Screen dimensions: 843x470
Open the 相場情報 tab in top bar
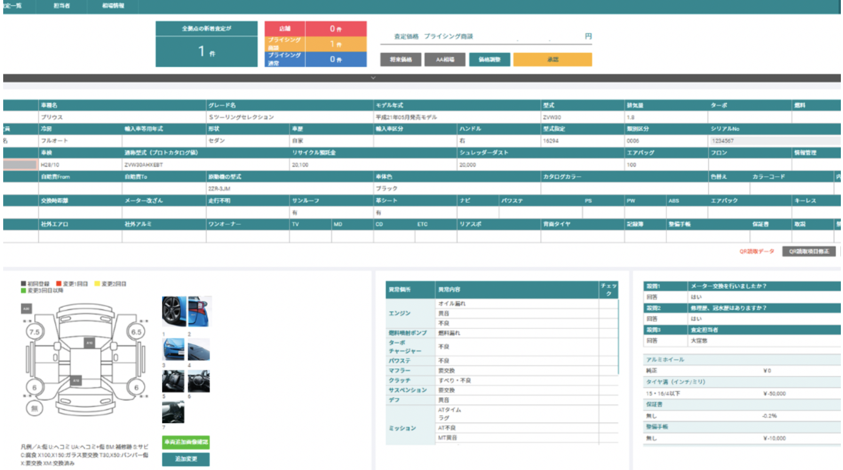(113, 6)
